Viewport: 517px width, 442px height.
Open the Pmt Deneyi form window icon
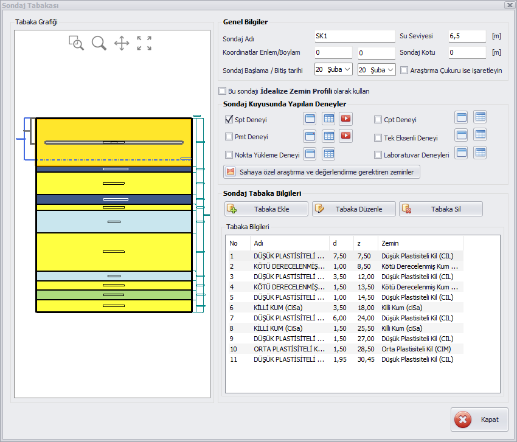310,136
